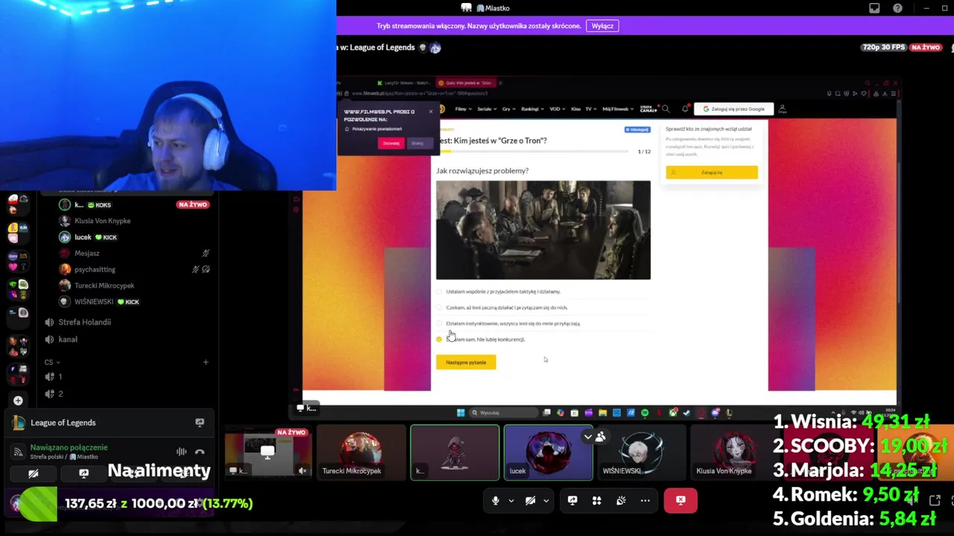Image resolution: width=954 pixels, height=536 pixels.
Task: Click share screen button in voice panel
Action: click(x=83, y=473)
